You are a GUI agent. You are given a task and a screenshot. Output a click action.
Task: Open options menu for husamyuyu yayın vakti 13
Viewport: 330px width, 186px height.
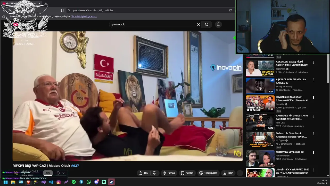313,152
